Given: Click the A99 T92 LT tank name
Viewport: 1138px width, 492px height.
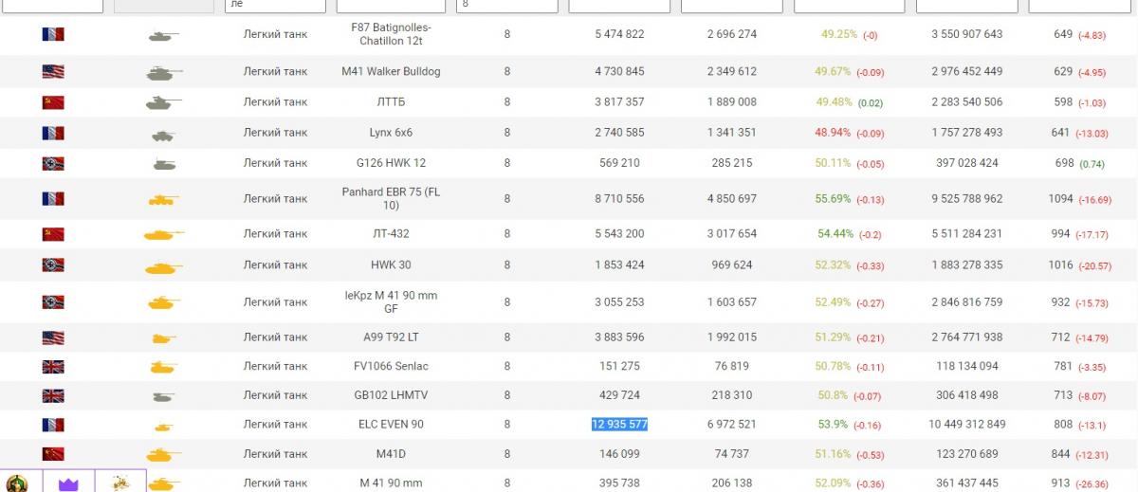Looking at the screenshot, I should click(x=391, y=337).
